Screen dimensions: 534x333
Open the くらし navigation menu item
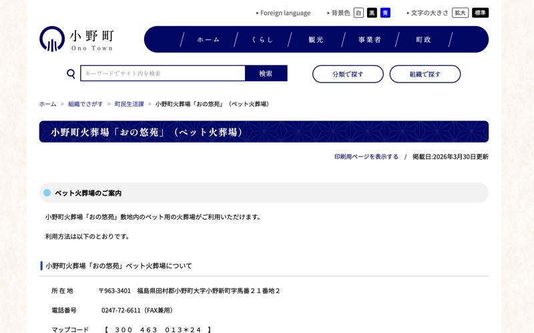(x=262, y=39)
